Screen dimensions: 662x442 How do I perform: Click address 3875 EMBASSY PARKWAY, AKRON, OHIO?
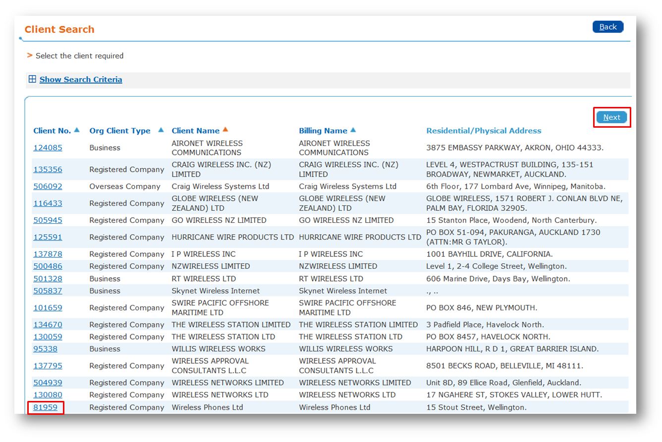pos(515,147)
